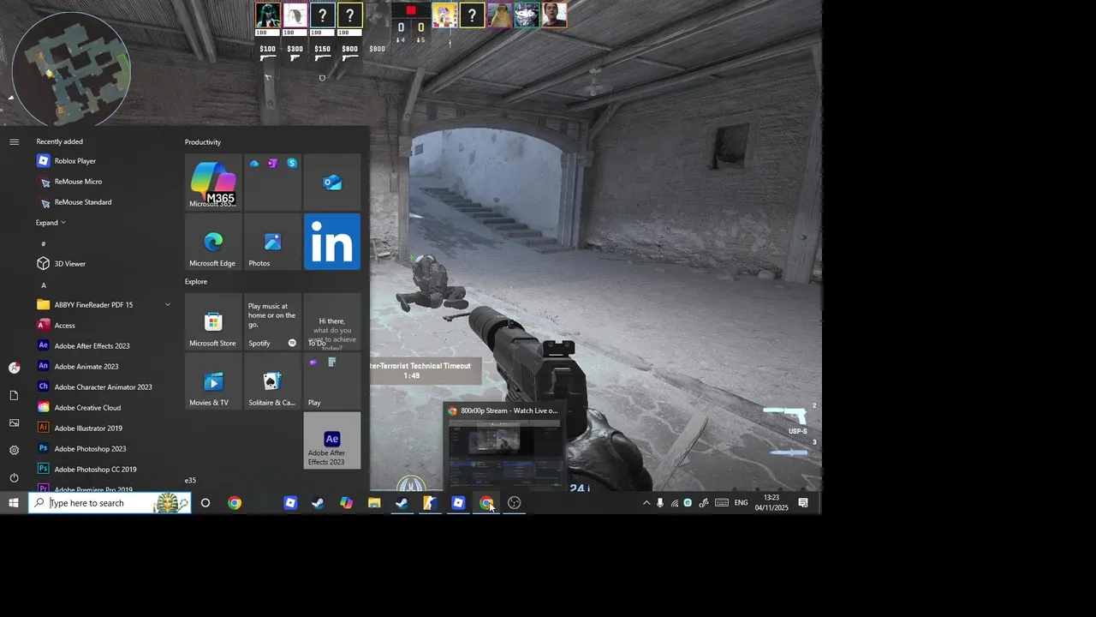Open the To Do tile
Viewport: 1096px width, 617px height.
[x=332, y=321]
